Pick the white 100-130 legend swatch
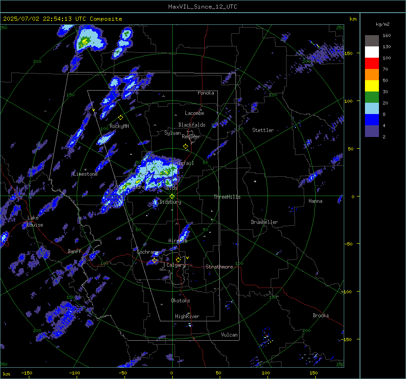The height and width of the screenshot is (379, 406). (x=372, y=52)
